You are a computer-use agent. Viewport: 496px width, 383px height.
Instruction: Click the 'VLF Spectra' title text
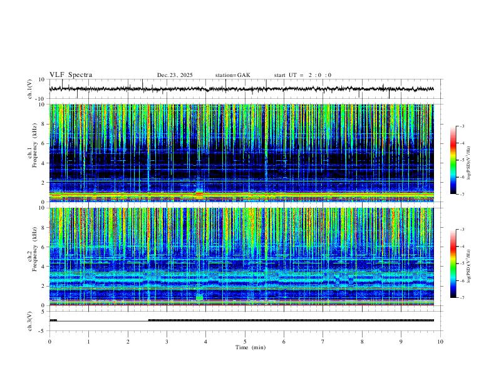click(x=71, y=75)
